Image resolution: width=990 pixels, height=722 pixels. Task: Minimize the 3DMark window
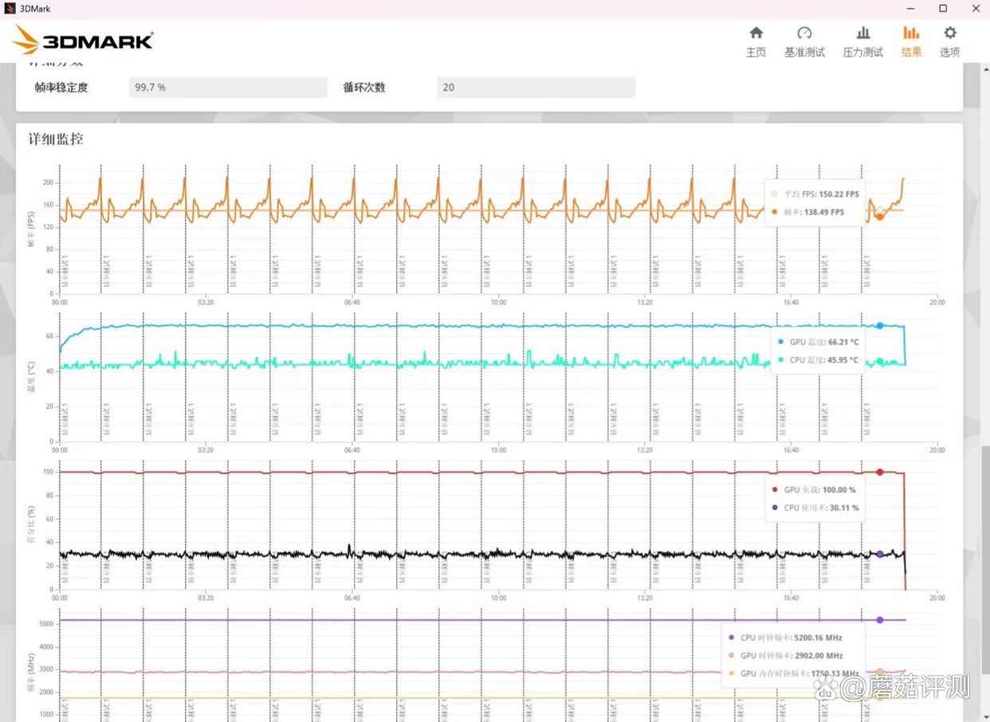tap(912, 9)
